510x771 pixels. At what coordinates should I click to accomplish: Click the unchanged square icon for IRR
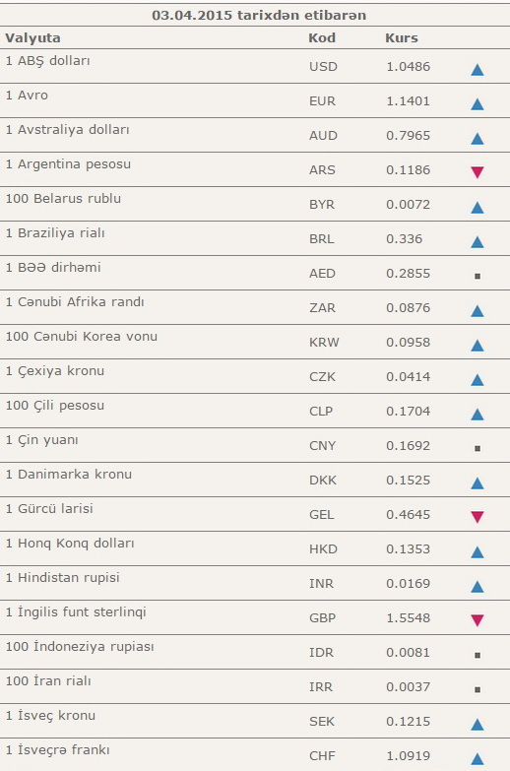click(478, 689)
